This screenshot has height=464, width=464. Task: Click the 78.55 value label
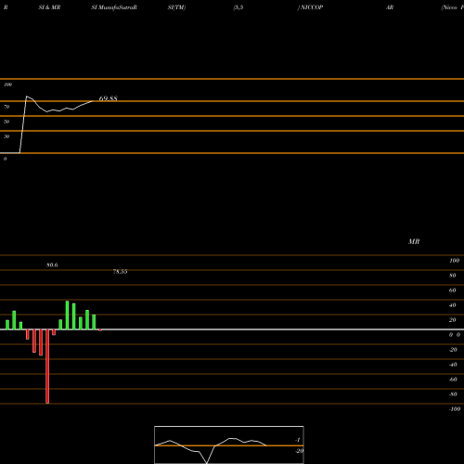pyautogui.click(x=120, y=272)
